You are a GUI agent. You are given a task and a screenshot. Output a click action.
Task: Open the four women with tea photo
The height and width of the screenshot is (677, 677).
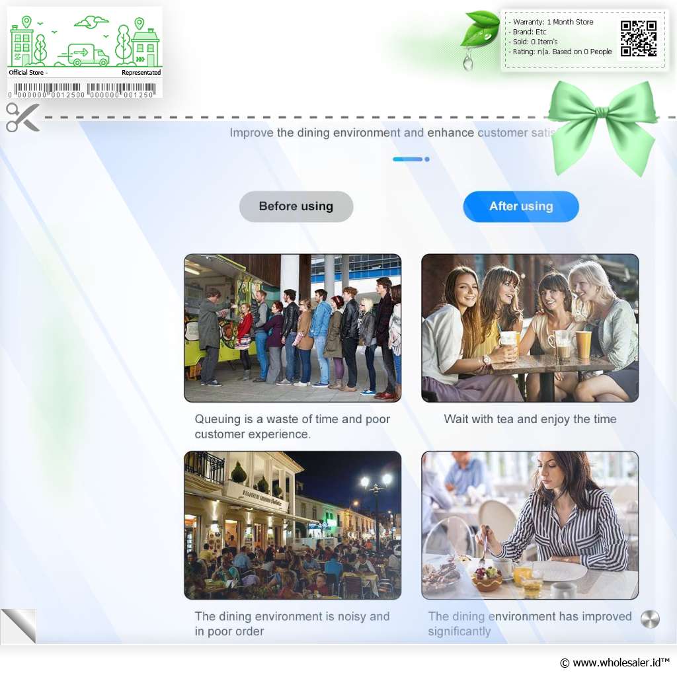pos(530,328)
